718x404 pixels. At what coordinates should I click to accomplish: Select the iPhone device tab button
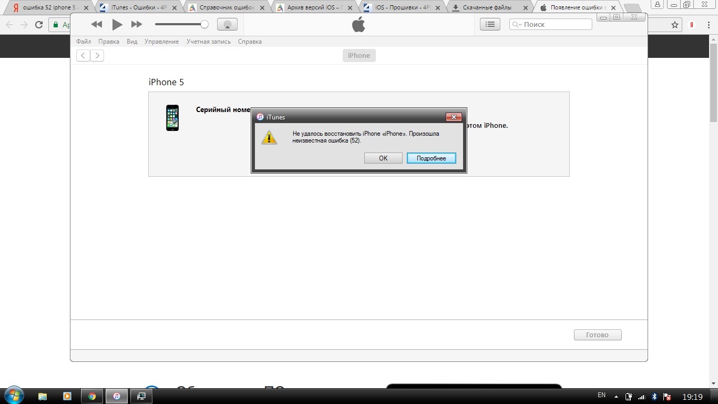coord(359,55)
